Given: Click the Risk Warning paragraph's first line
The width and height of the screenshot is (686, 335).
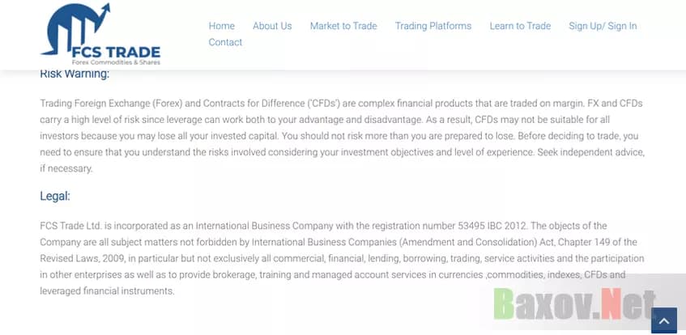Looking at the screenshot, I should (340, 104).
